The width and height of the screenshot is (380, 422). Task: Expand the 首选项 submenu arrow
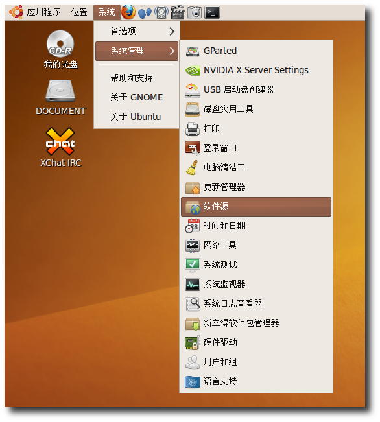pyautogui.click(x=172, y=32)
